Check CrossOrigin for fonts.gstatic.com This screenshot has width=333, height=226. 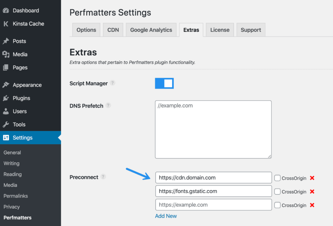pos(278,192)
